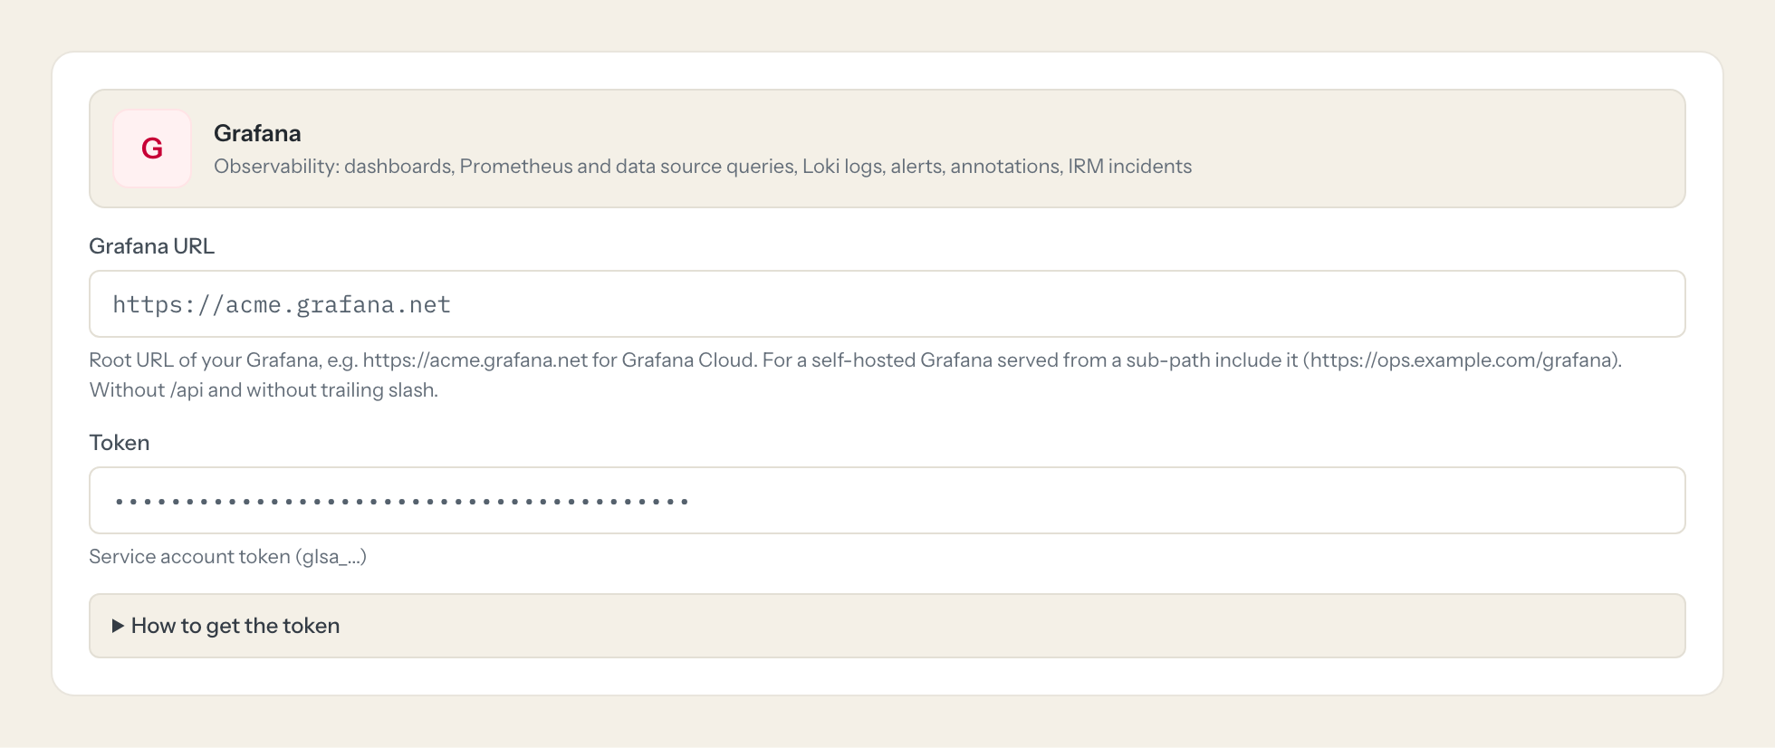Click the "Without /api and without trailing slash" note

click(x=264, y=390)
